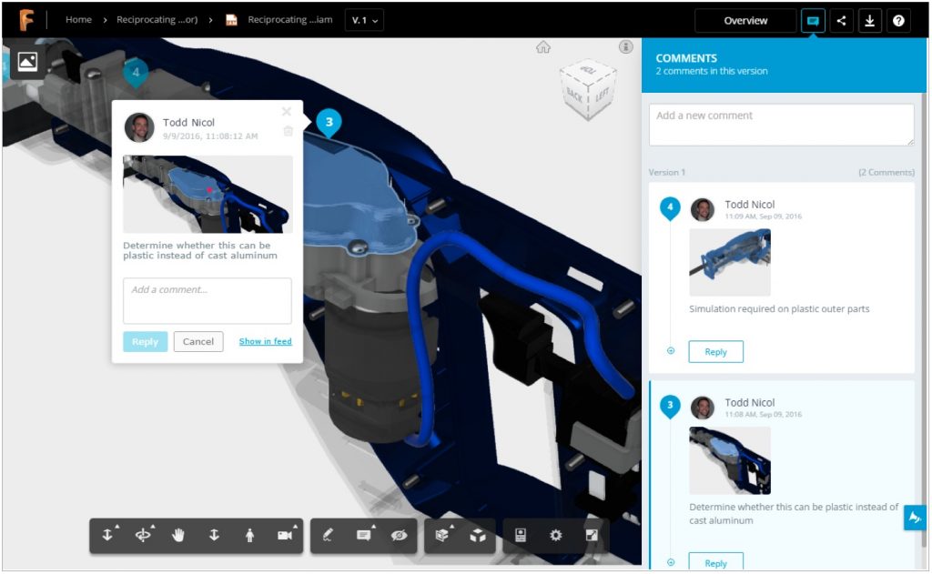Click the info icon above view cube
Screen dimensions: 932x574
click(625, 47)
